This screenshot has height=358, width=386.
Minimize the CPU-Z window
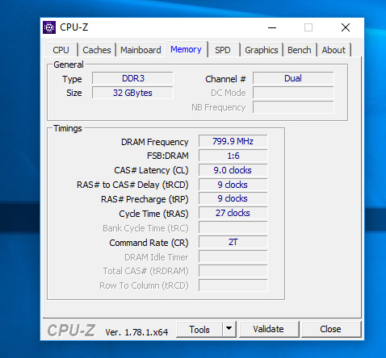pyautogui.click(x=272, y=27)
